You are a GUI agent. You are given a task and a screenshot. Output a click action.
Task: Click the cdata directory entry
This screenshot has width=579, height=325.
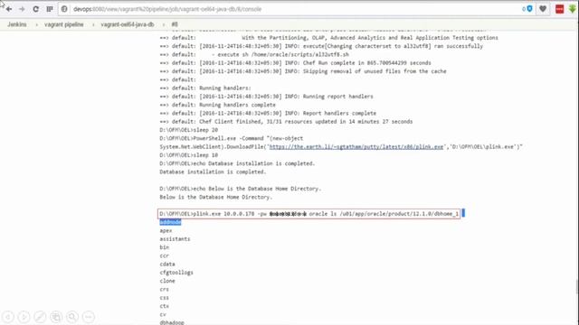[167, 265]
